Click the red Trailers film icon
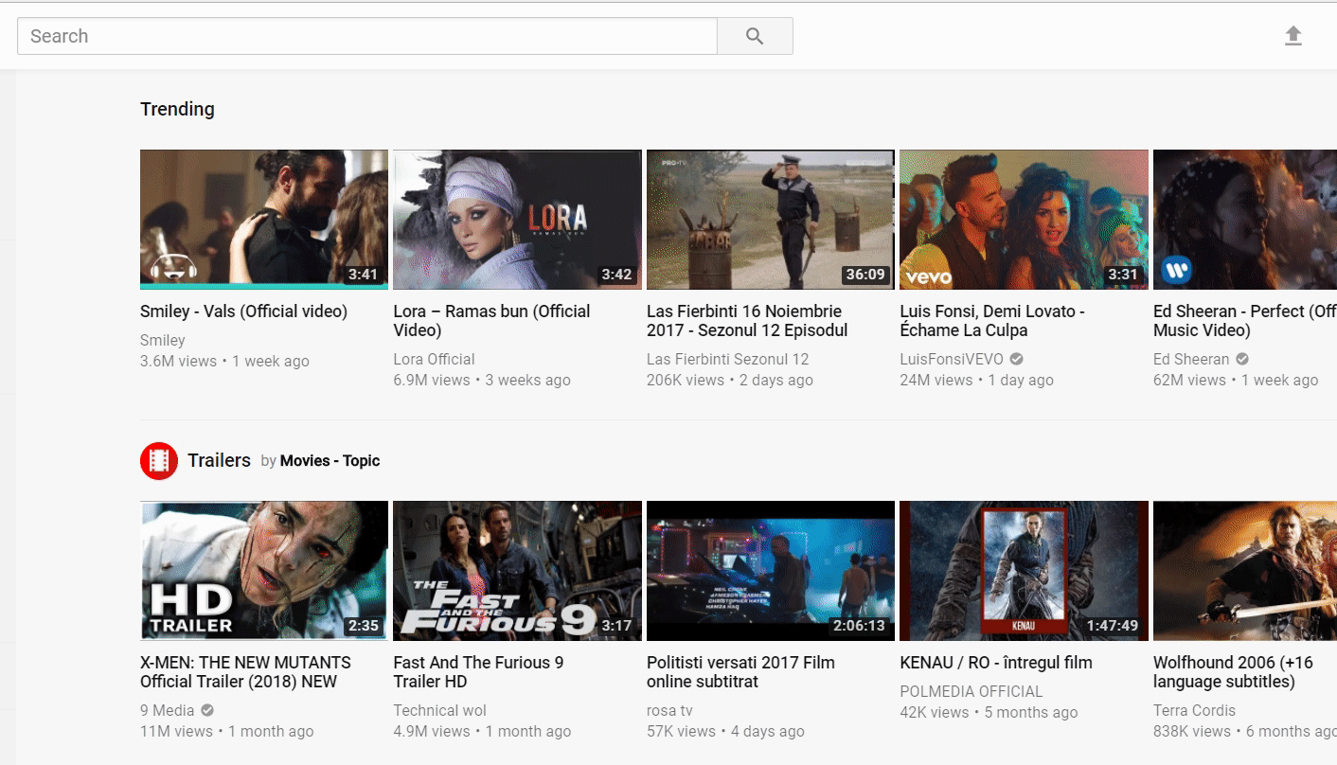This screenshot has height=765, width=1337. (159, 461)
